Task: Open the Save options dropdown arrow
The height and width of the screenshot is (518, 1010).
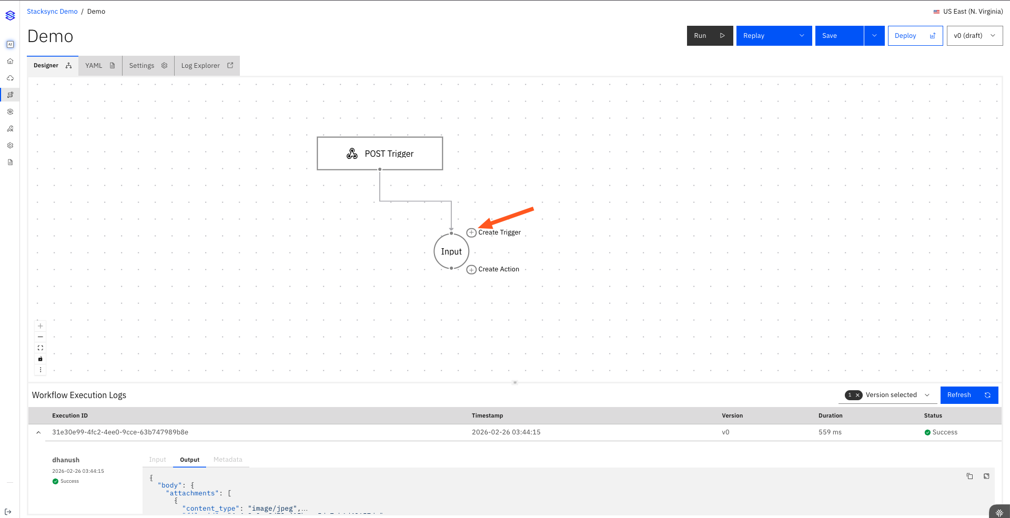Action: [x=874, y=36]
